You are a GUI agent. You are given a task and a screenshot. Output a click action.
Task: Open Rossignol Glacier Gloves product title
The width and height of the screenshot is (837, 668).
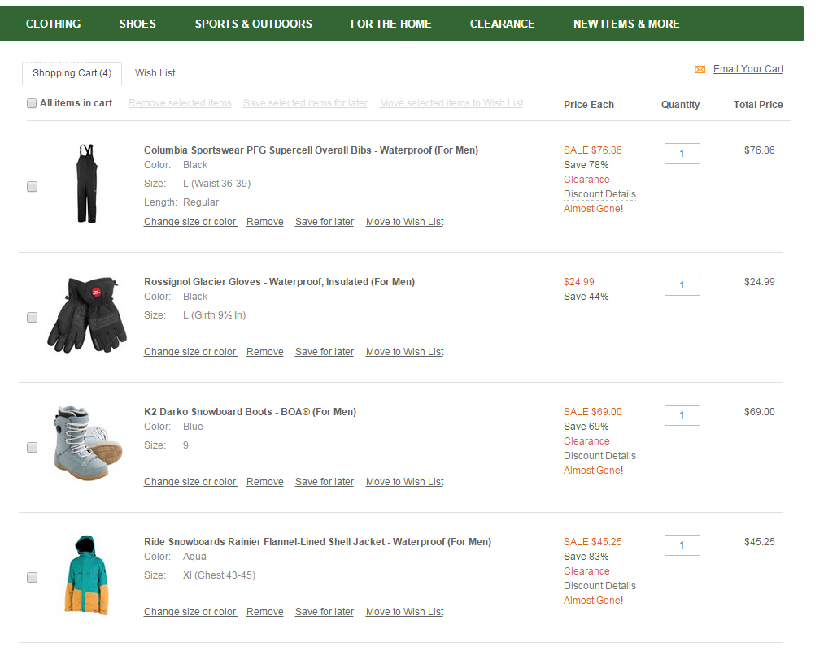click(279, 282)
